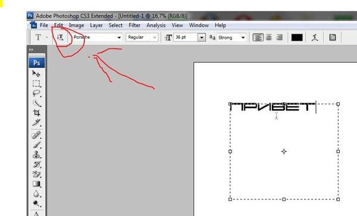Viewport: 357px width, 216px height.
Task: Open the Layer menu
Action: [96, 25]
